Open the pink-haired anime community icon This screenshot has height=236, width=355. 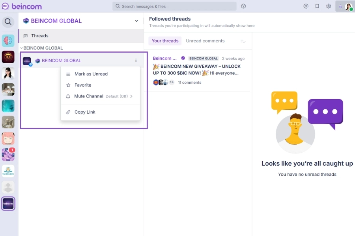click(8, 138)
